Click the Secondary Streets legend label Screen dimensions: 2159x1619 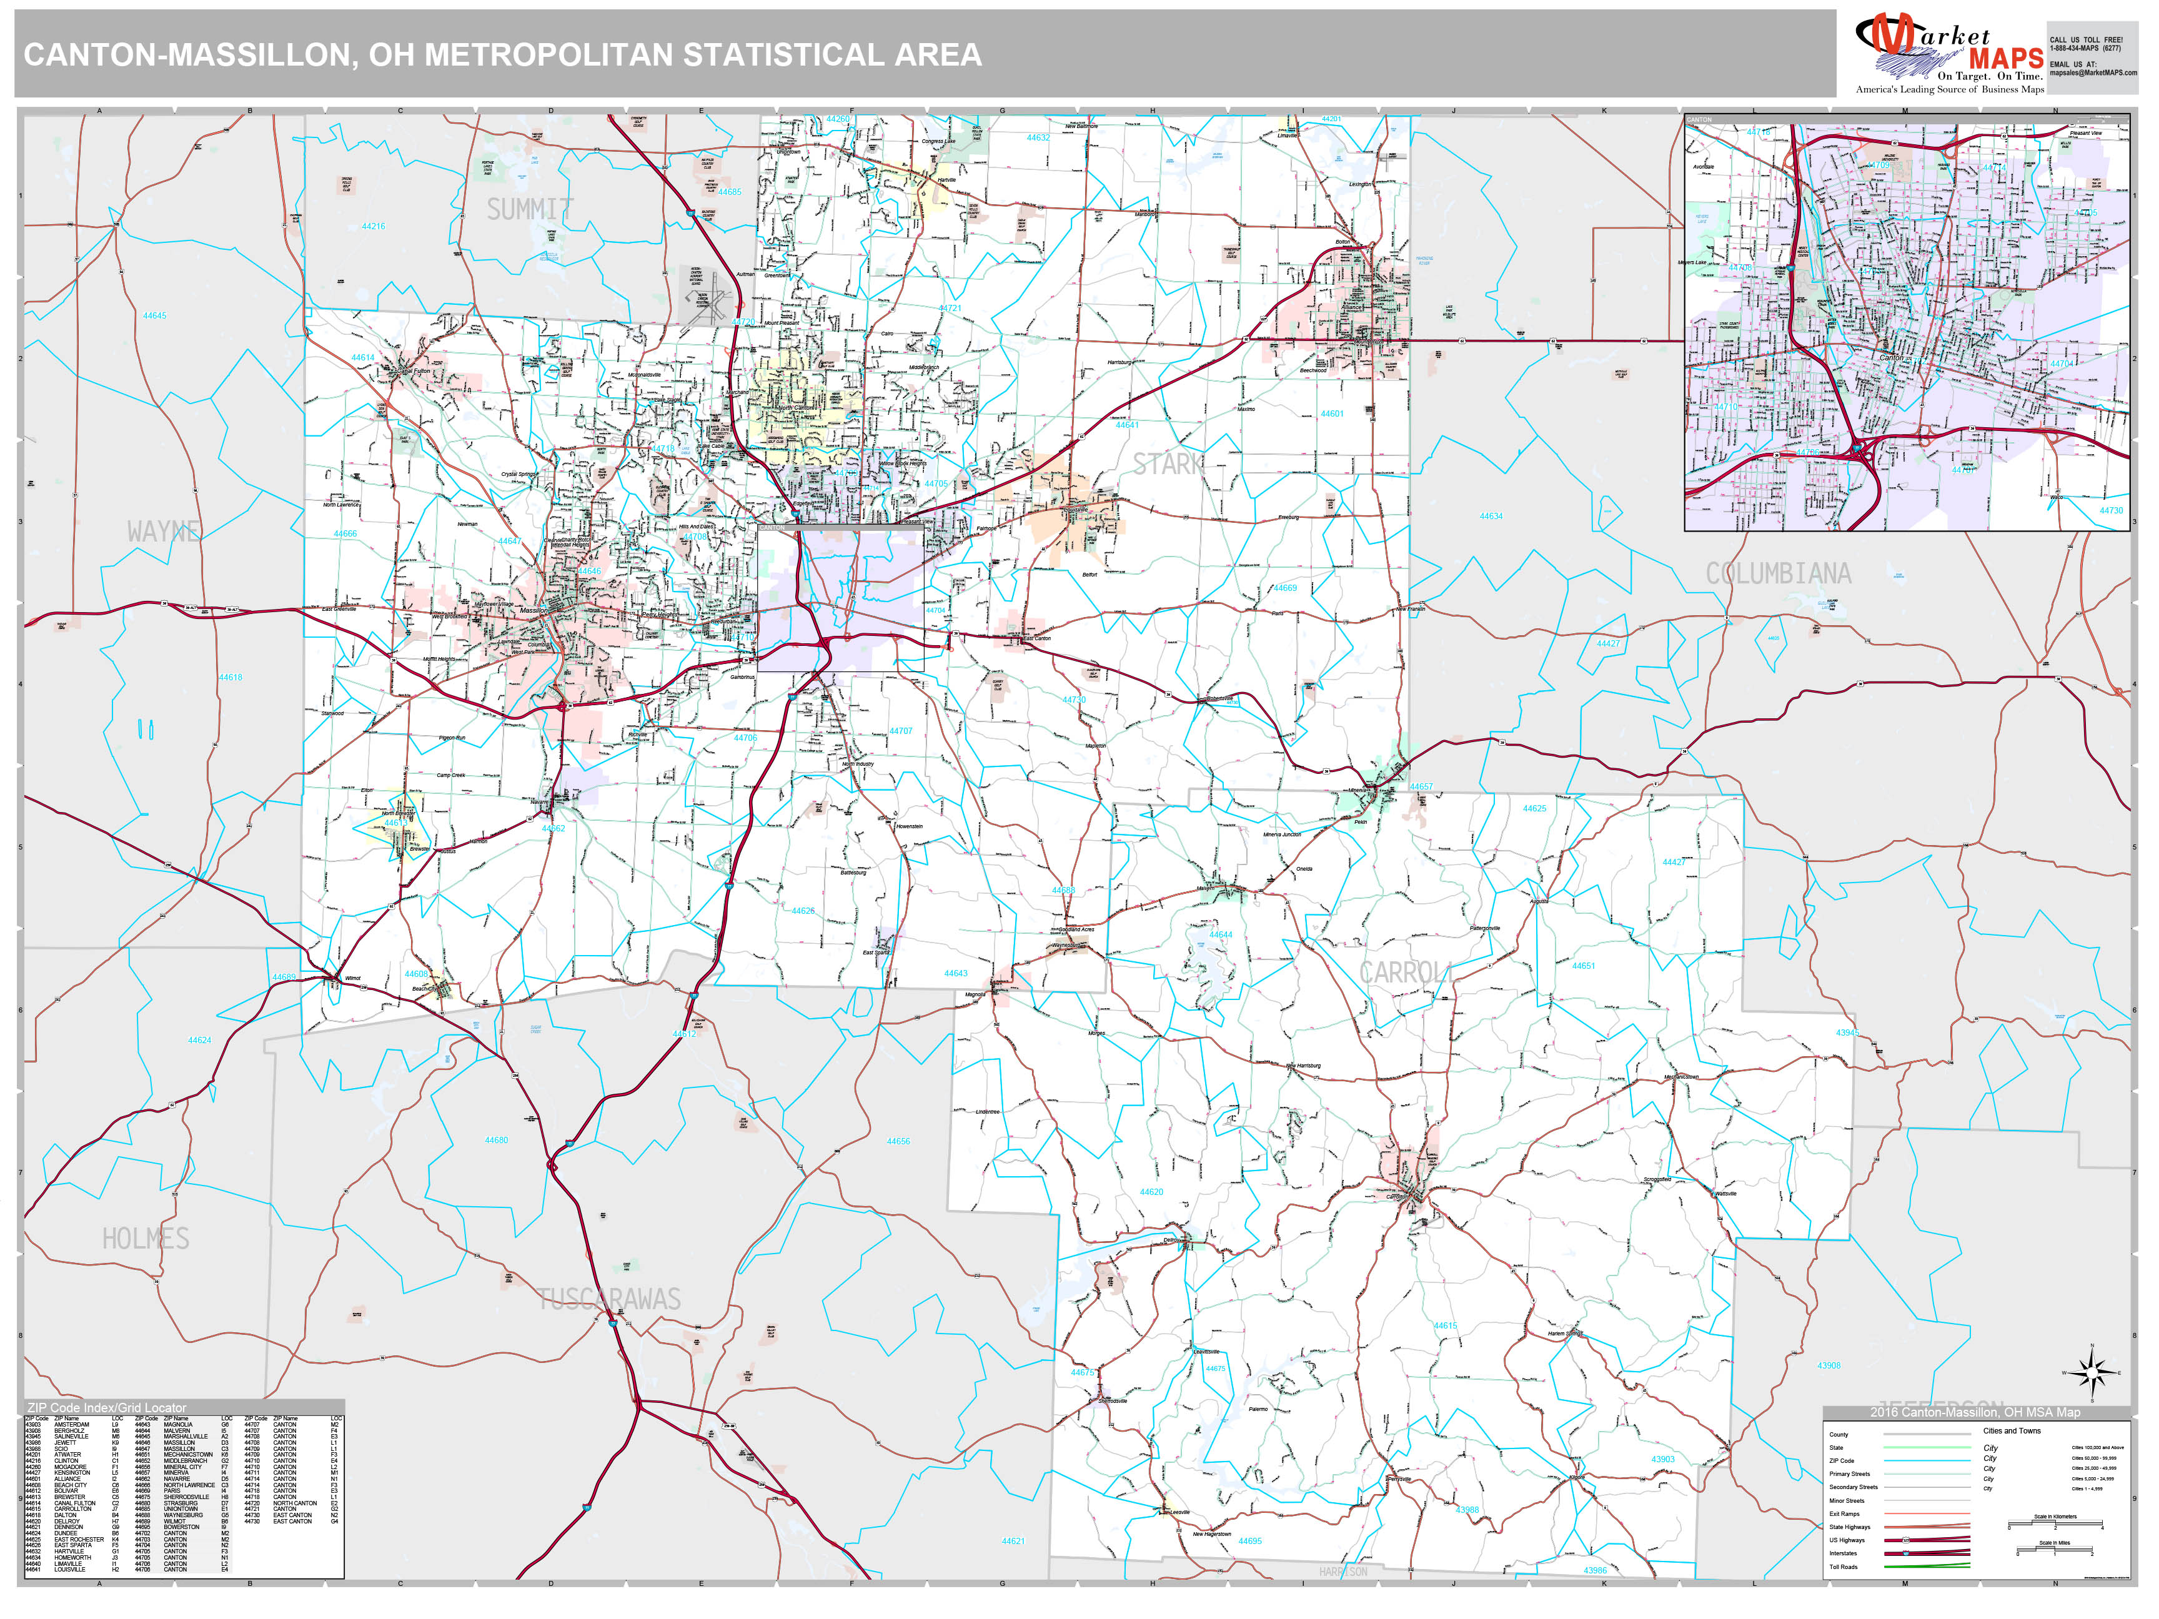pos(1854,1487)
